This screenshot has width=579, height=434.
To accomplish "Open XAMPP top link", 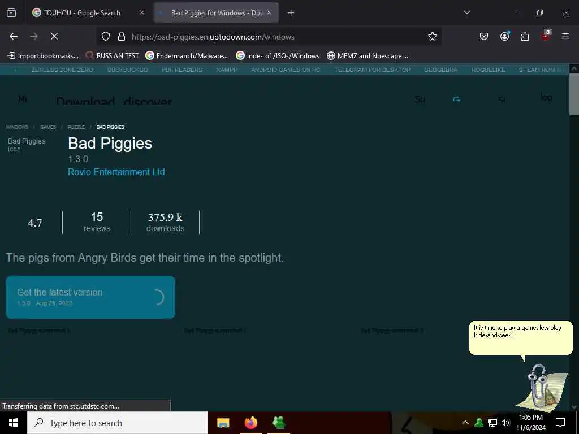I will click(227, 70).
